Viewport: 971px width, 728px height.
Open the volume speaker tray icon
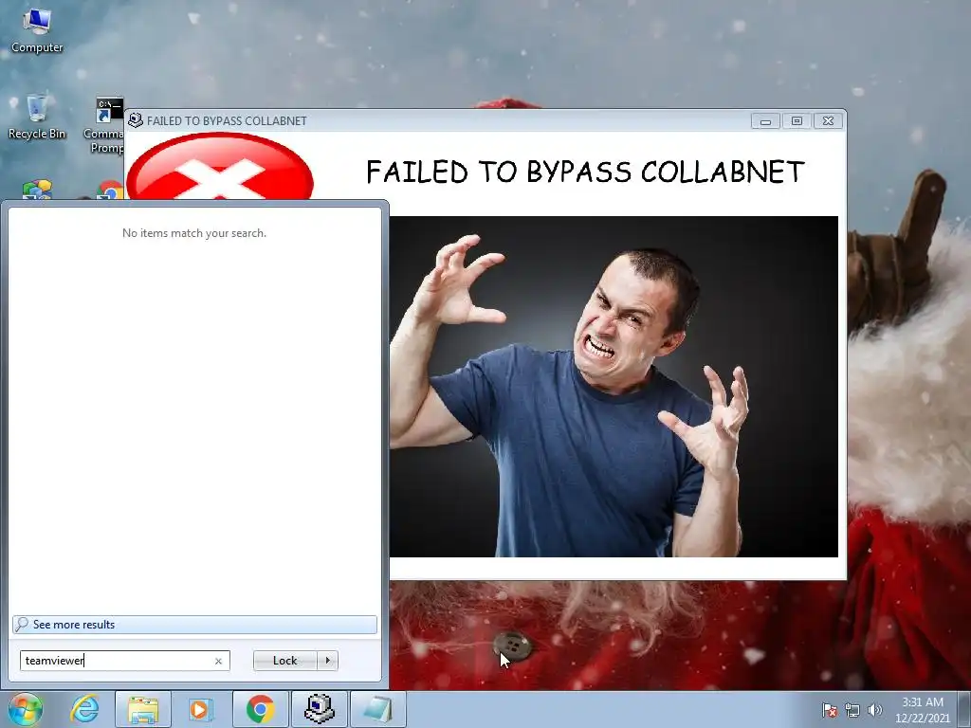point(874,709)
